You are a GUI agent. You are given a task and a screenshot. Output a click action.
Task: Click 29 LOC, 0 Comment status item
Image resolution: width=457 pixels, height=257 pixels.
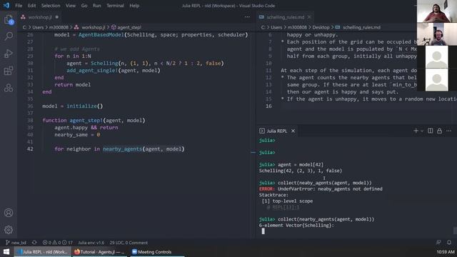point(129,243)
